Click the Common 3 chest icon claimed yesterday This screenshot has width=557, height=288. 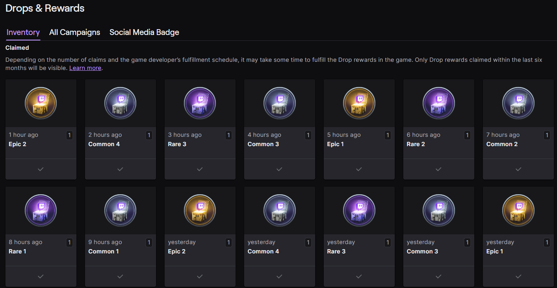click(439, 211)
